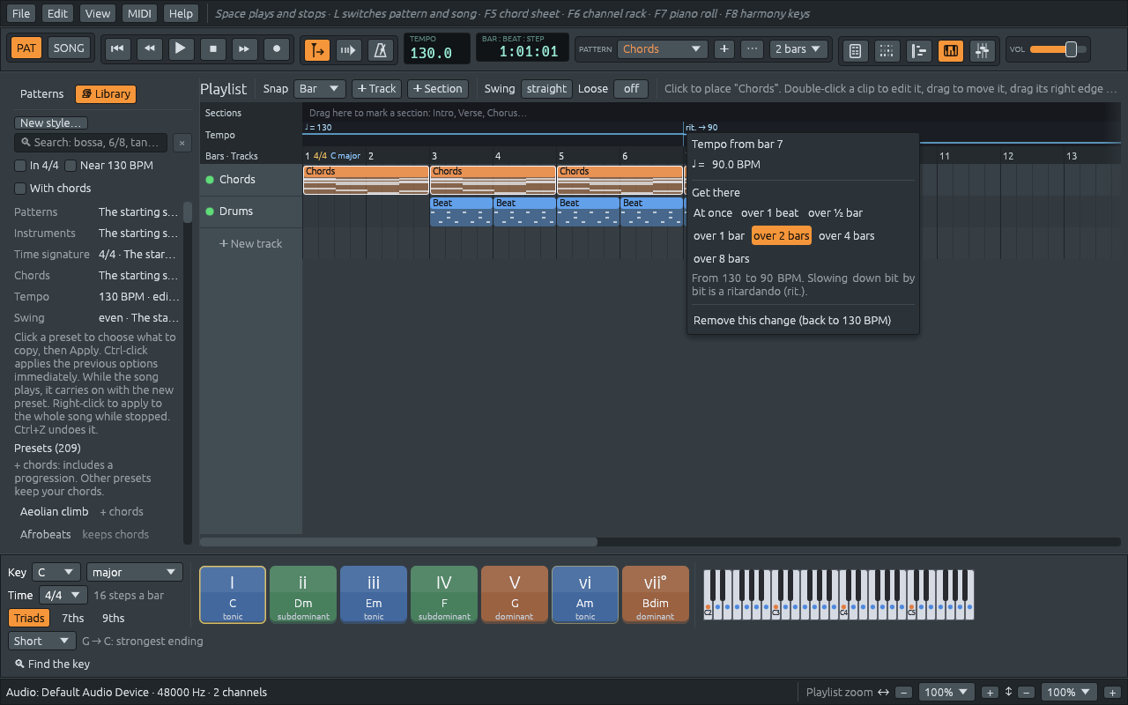The width and height of the screenshot is (1128, 705).
Task: Toggle the metronome icon
Action: coord(381,50)
